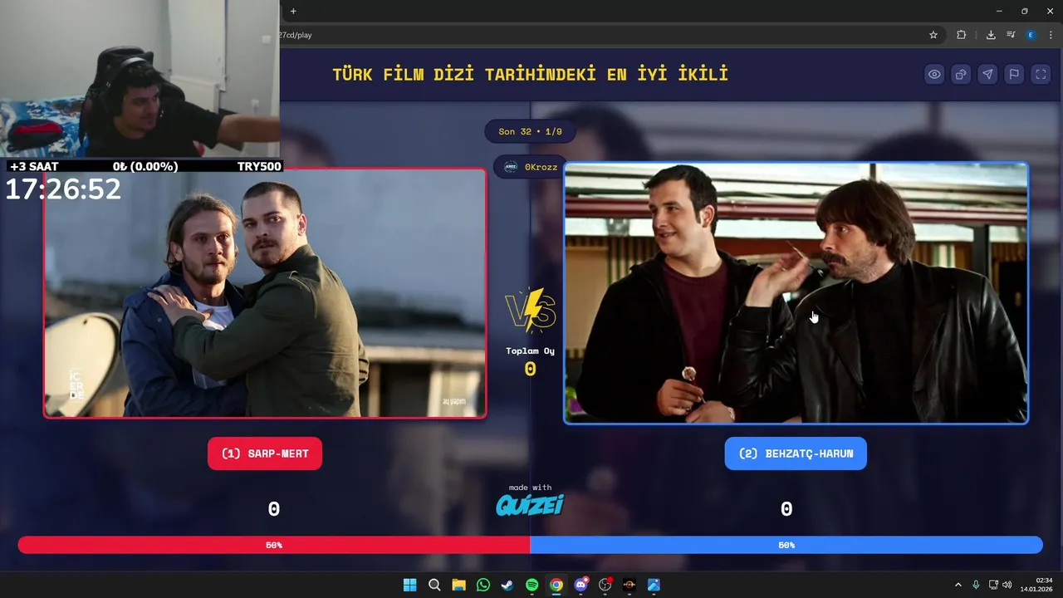Click the +3 SAAT overlay label
The height and width of the screenshot is (598, 1063).
(x=34, y=166)
